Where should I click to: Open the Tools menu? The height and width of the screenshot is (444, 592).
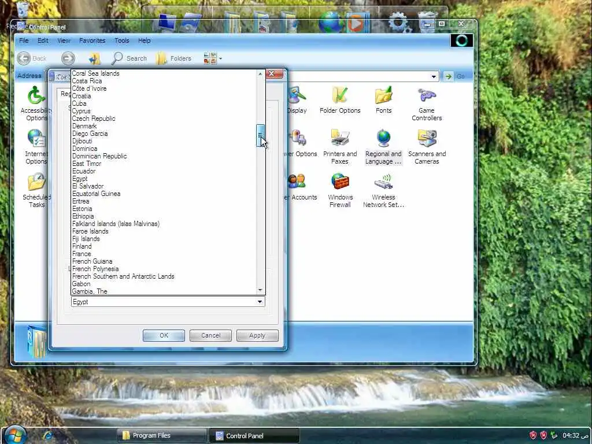121,40
